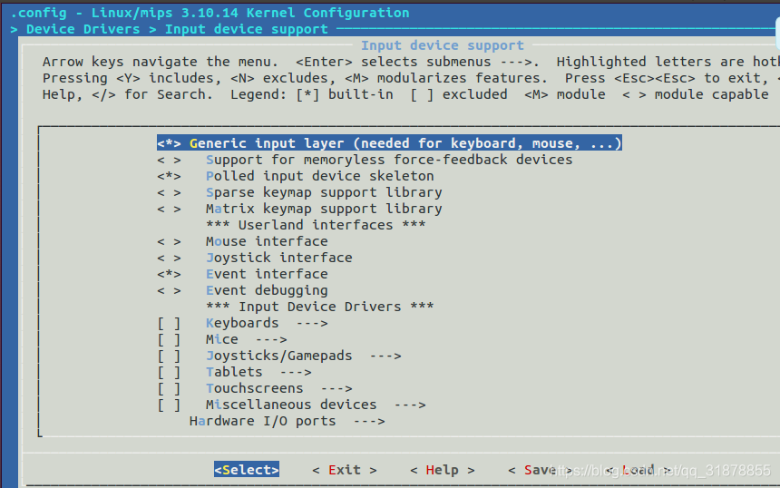Open the Keyboards submenu

pyautogui.click(x=242, y=323)
